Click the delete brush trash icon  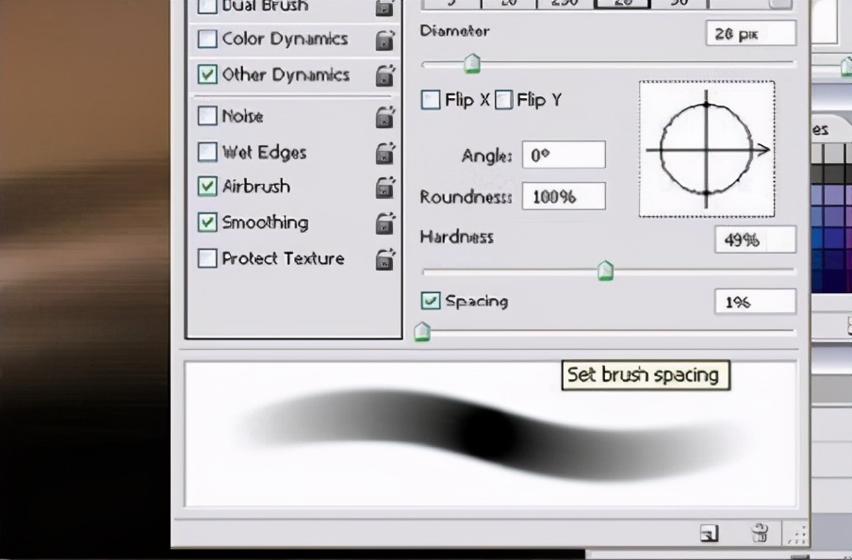click(760, 533)
